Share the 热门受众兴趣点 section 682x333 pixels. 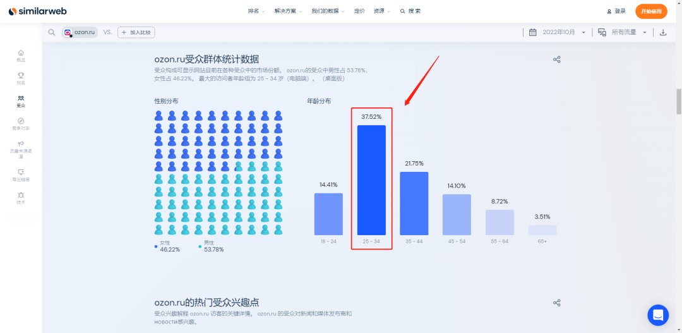tap(556, 303)
